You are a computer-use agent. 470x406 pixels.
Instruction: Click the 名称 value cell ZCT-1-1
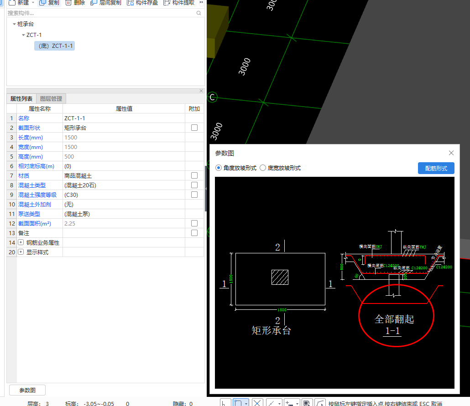[124, 118]
